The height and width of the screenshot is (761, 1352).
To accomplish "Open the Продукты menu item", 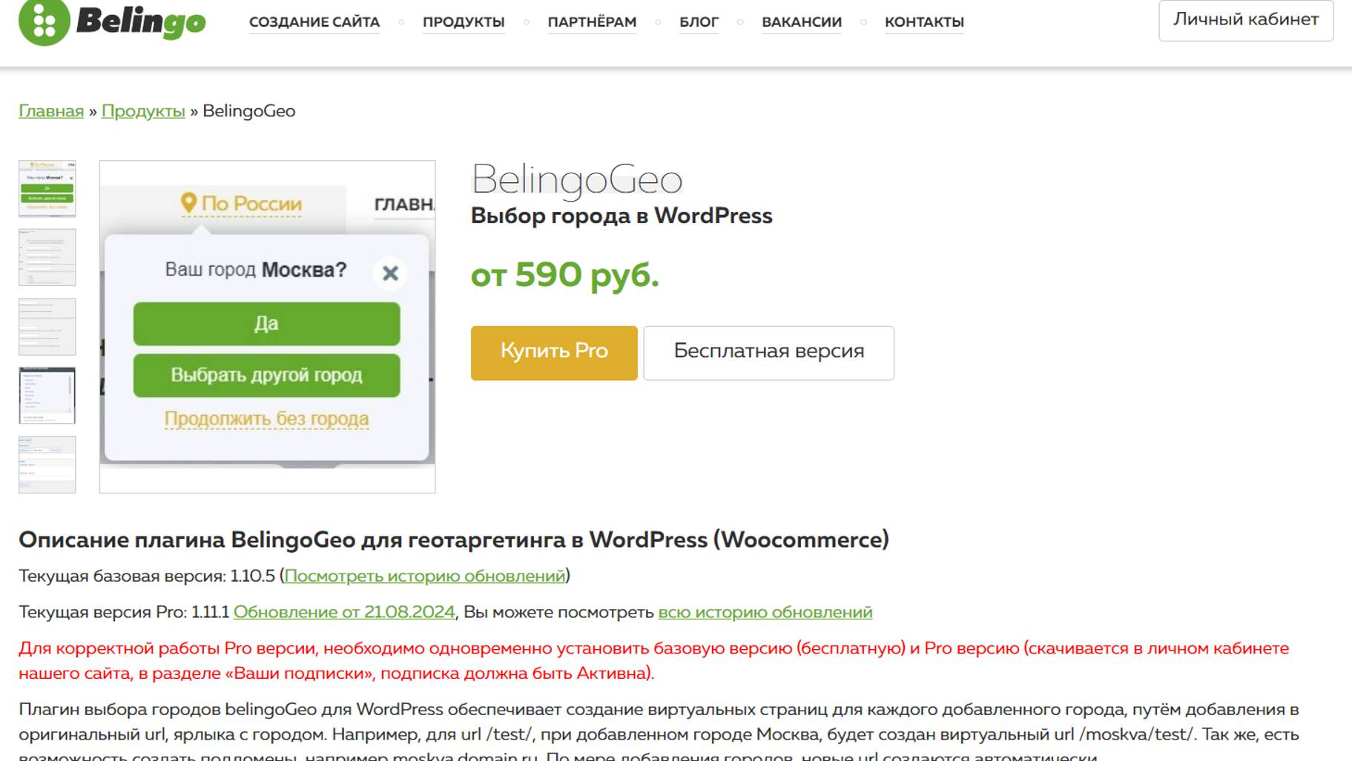I will pos(464,22).
